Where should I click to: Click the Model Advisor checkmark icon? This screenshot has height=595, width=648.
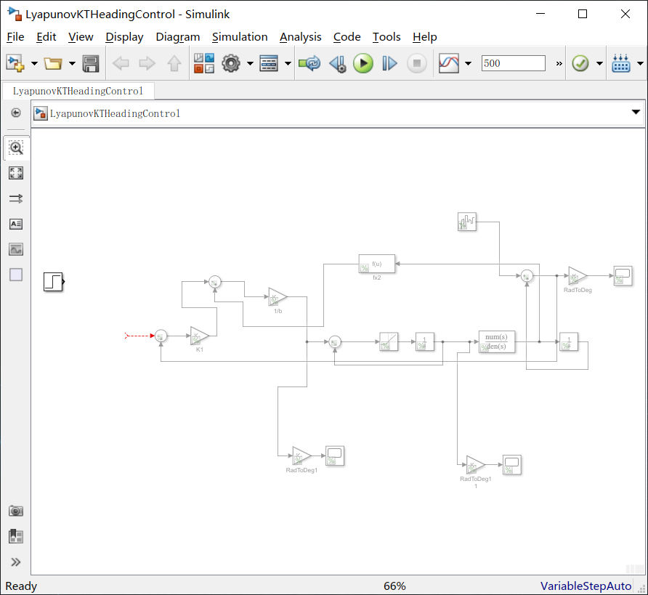click(580, 64)
